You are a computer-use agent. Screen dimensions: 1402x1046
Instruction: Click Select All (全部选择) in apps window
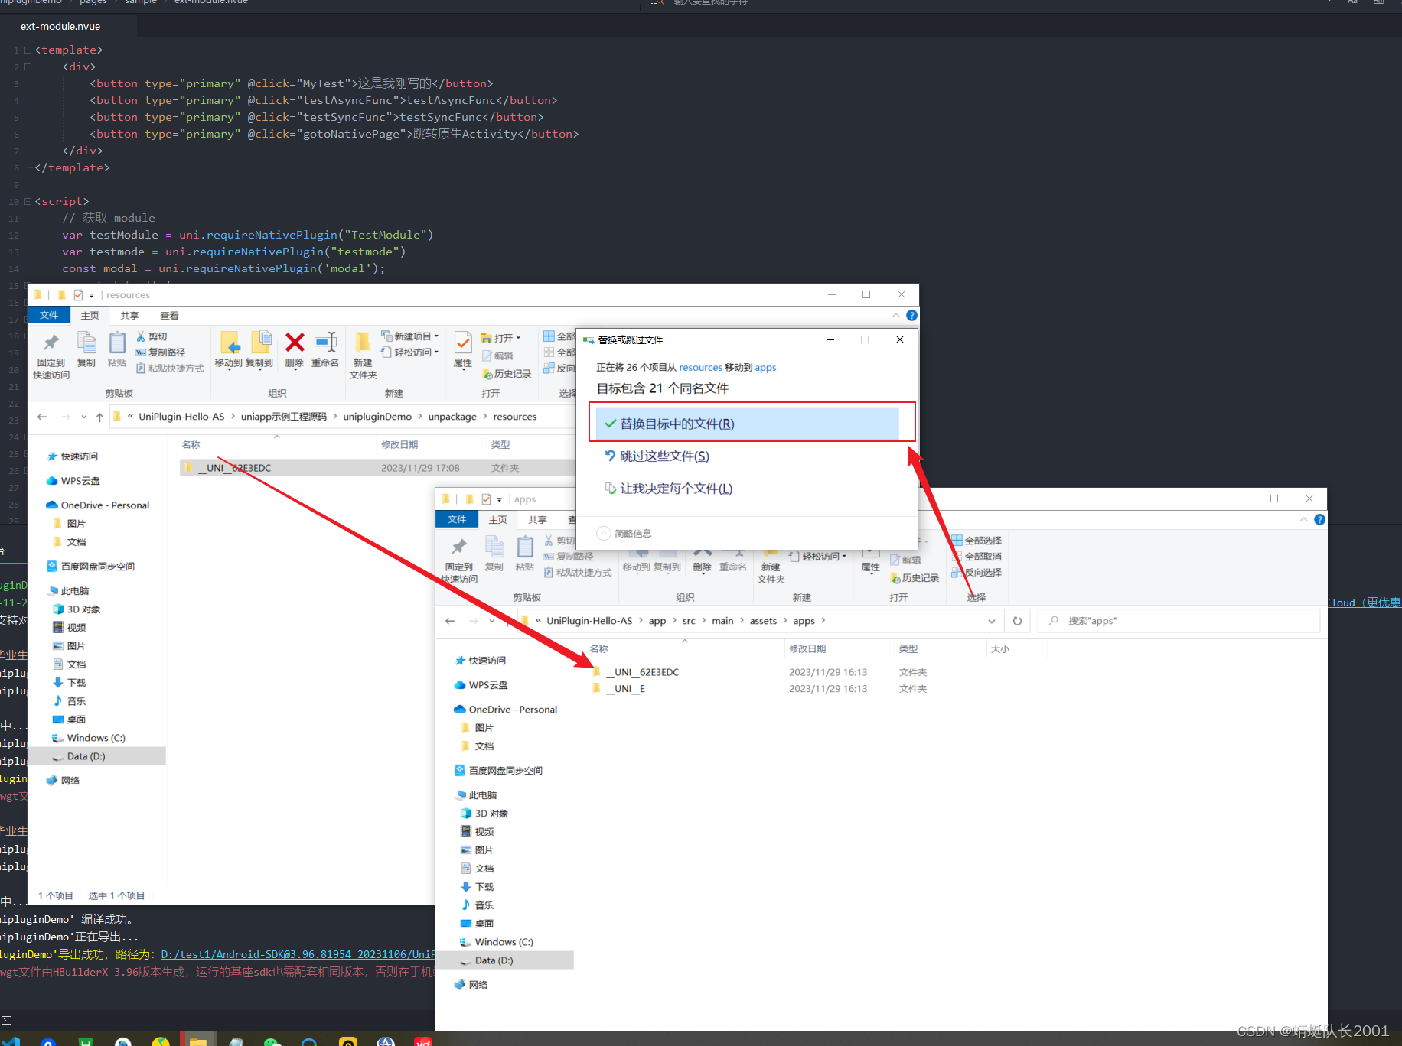pos(977,541)
